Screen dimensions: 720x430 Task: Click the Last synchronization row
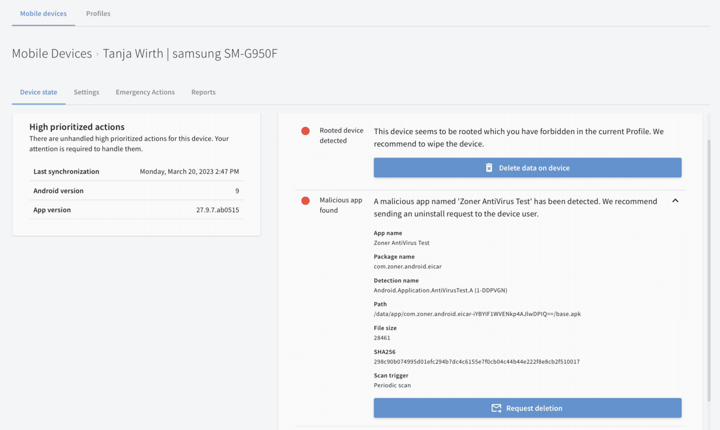(x=136, y=171)
